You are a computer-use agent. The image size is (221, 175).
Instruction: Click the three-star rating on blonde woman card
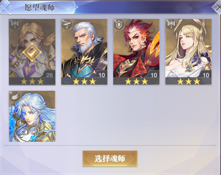189,81
